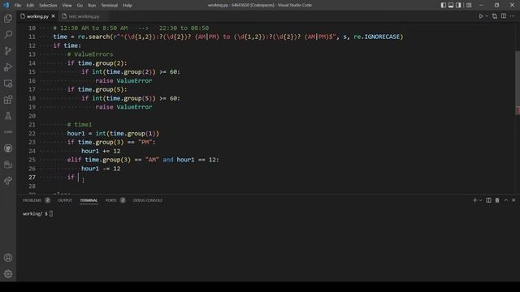The image size is (520, 292).
Task: Open the Go menu
Action: click(x=80, y=6)
